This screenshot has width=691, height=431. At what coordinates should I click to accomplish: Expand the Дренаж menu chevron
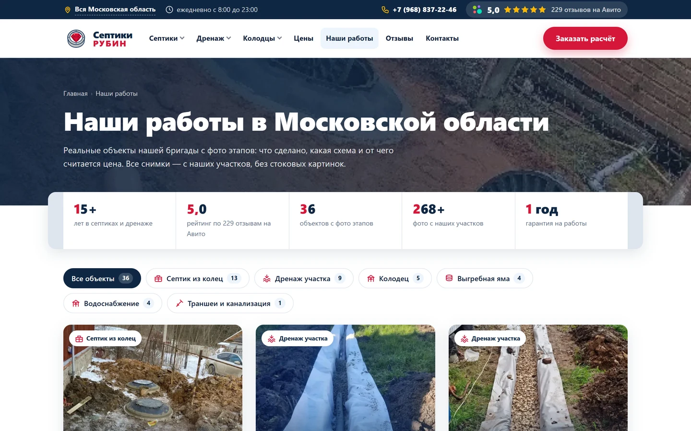click(x=228, y=38)
